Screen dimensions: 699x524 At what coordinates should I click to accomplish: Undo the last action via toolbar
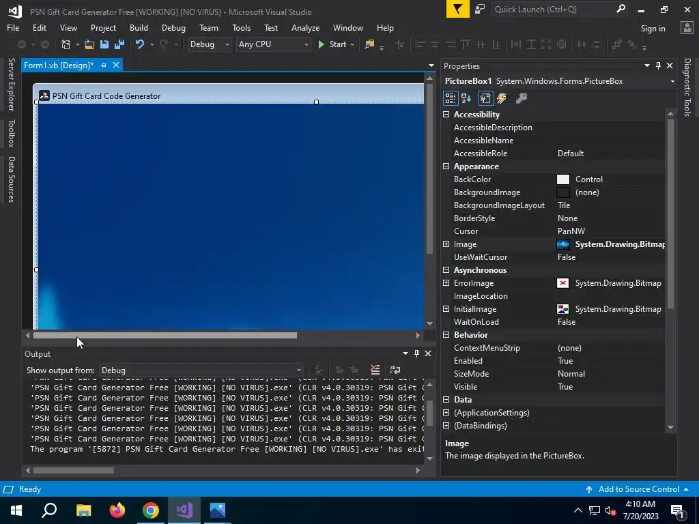(x=140, y=44)
